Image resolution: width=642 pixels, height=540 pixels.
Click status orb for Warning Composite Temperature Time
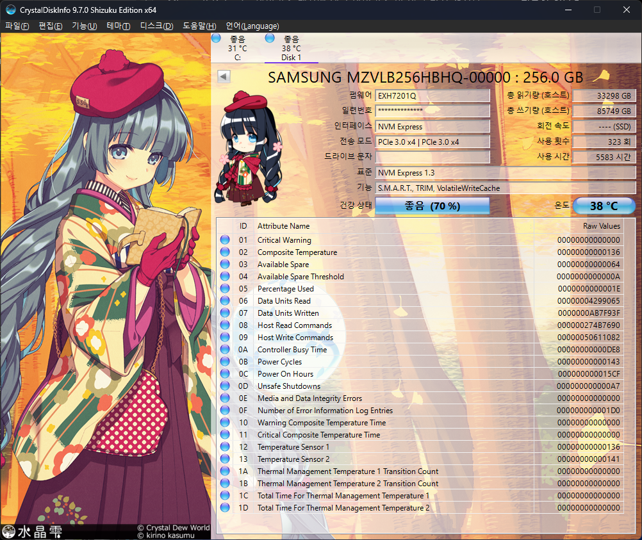(x=225, y=423)
